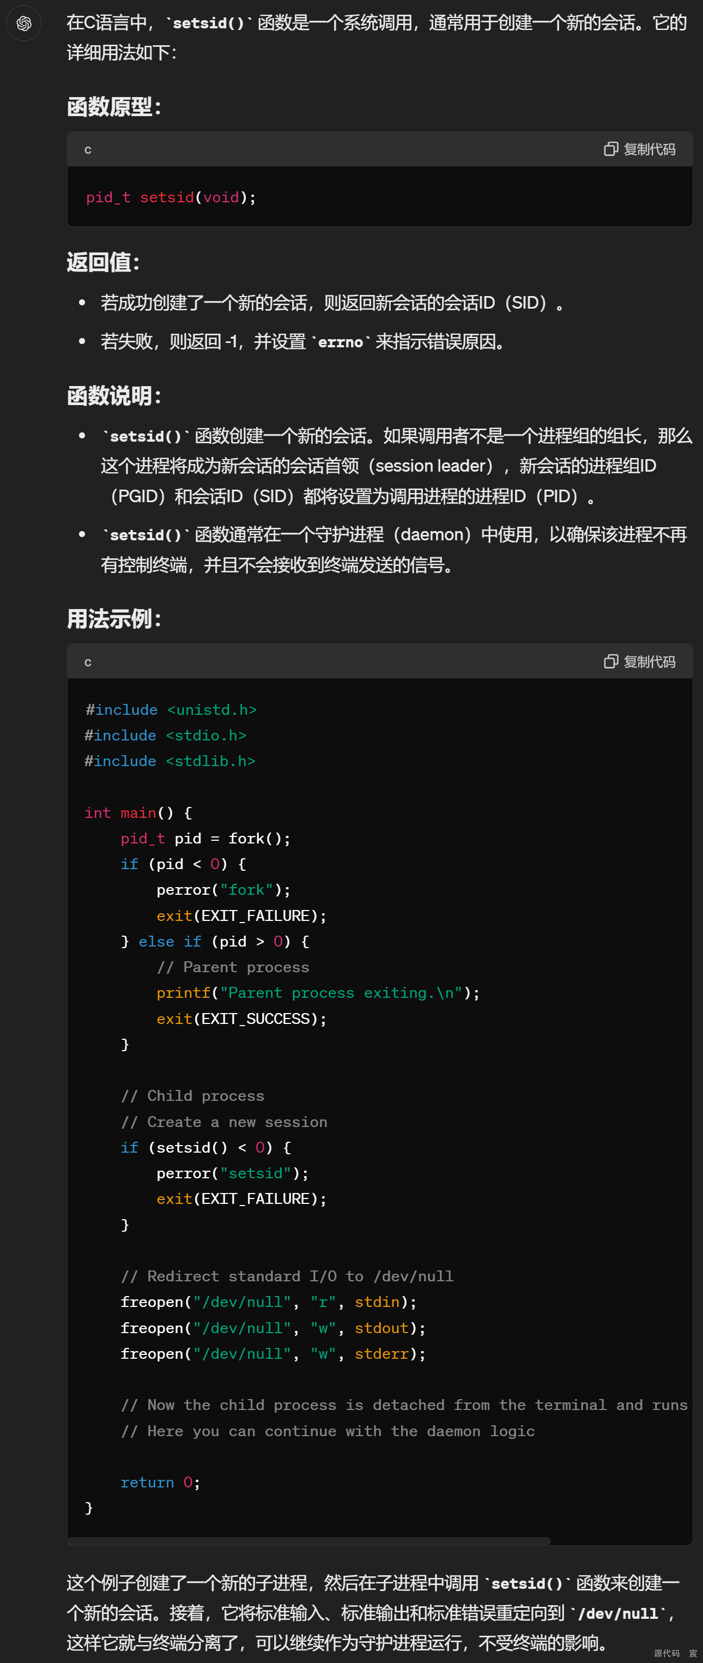Click the '// Child process' comment

pos(192,1095)
